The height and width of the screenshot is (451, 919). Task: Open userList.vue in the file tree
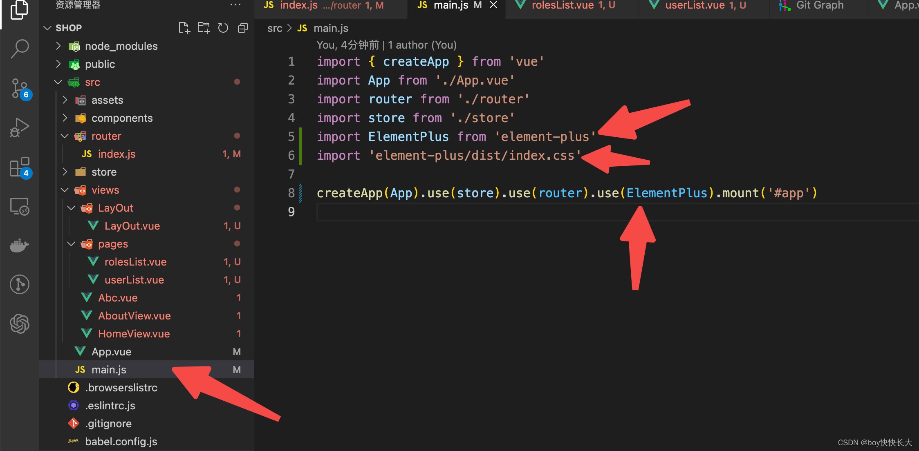pyautogui.click(x=147, y=280)
